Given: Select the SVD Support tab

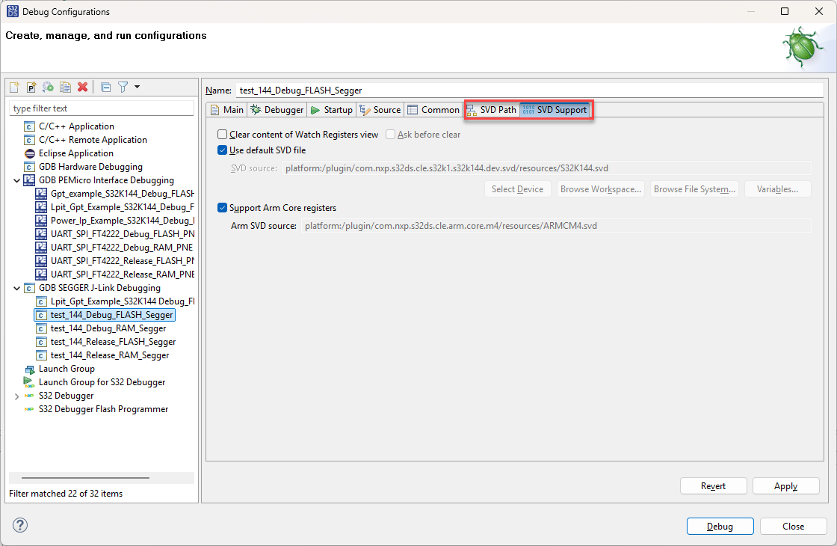Looking at the screenshot, I should click(x=555, y=109).
